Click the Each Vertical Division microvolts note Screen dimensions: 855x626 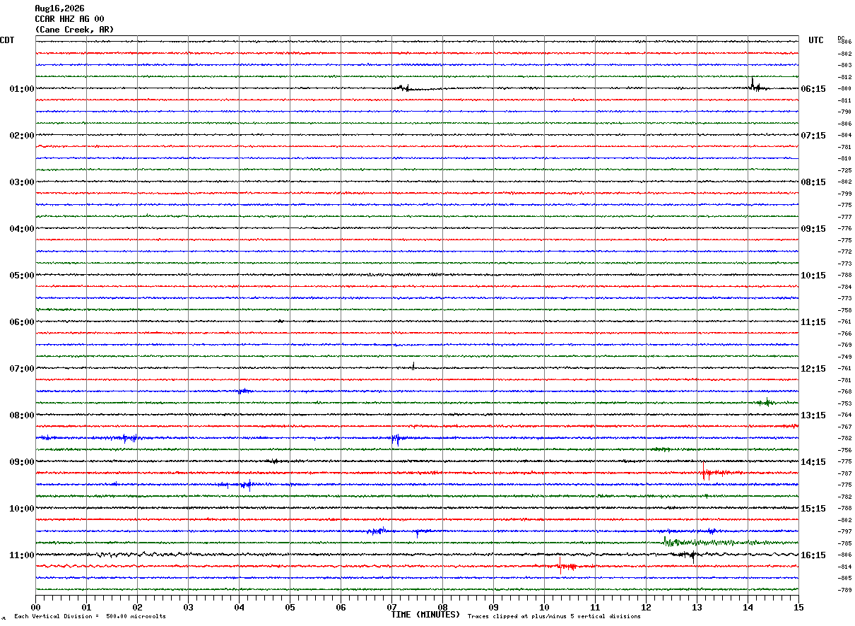90,617
